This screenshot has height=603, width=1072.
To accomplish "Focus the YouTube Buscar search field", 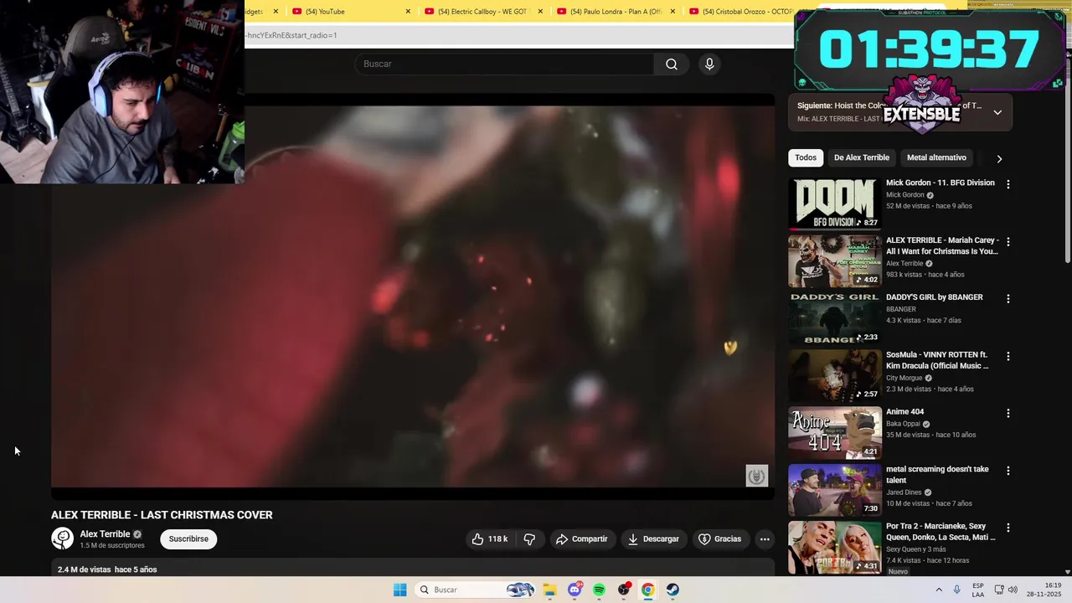I will click(x=504, y=64).
